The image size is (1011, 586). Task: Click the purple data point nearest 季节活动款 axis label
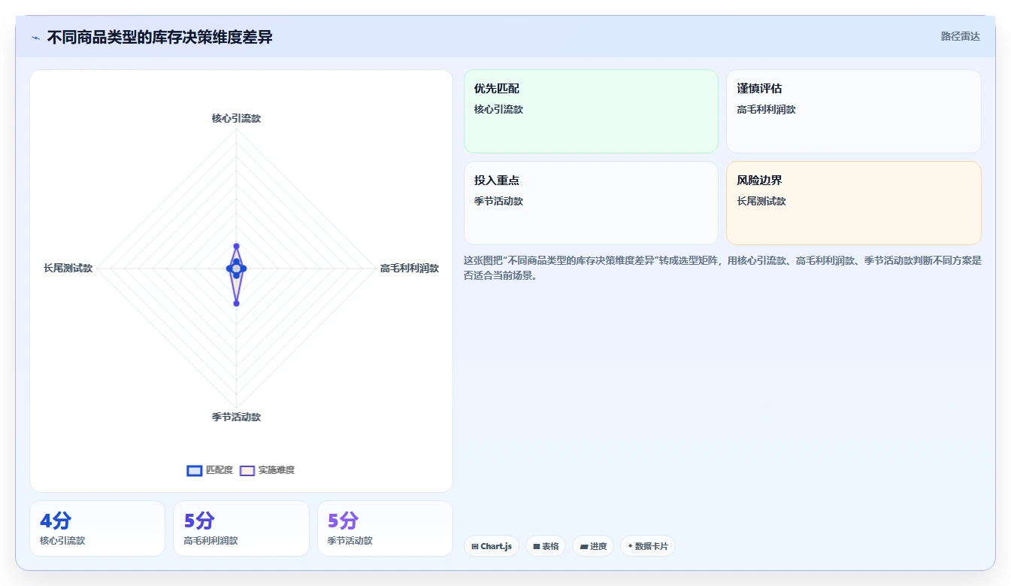coord(236,303)
